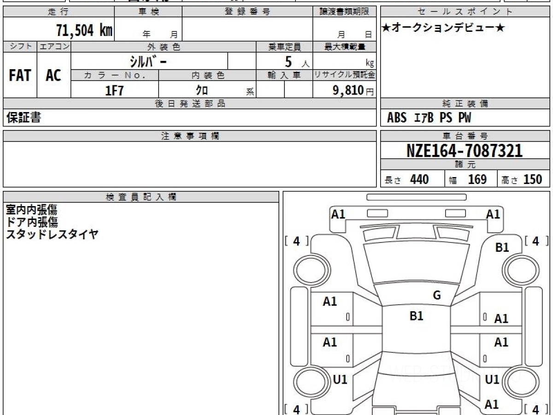The image size is (553, 415).
Task: Click the ★オークションデビュー★ sales point text
Action: (443, 28)
